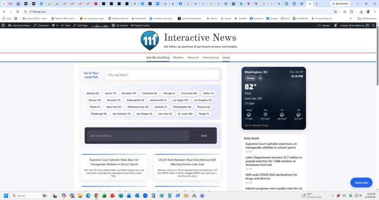Screen dimensions: 379x200
Task: Reload the page with the refresh icon
Action: pos(18,11)
